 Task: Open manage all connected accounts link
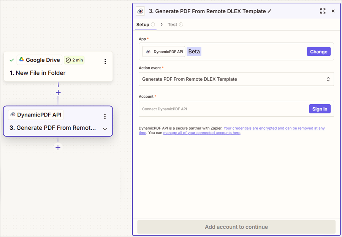point(202,133)
